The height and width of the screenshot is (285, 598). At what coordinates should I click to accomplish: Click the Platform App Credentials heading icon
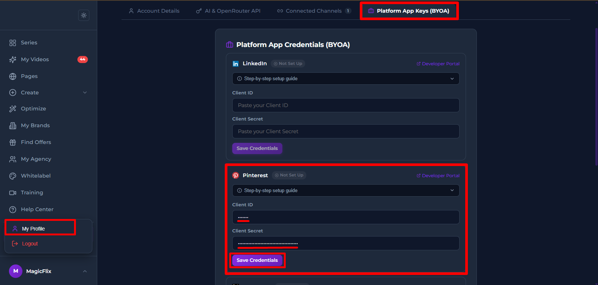point(230,45)
